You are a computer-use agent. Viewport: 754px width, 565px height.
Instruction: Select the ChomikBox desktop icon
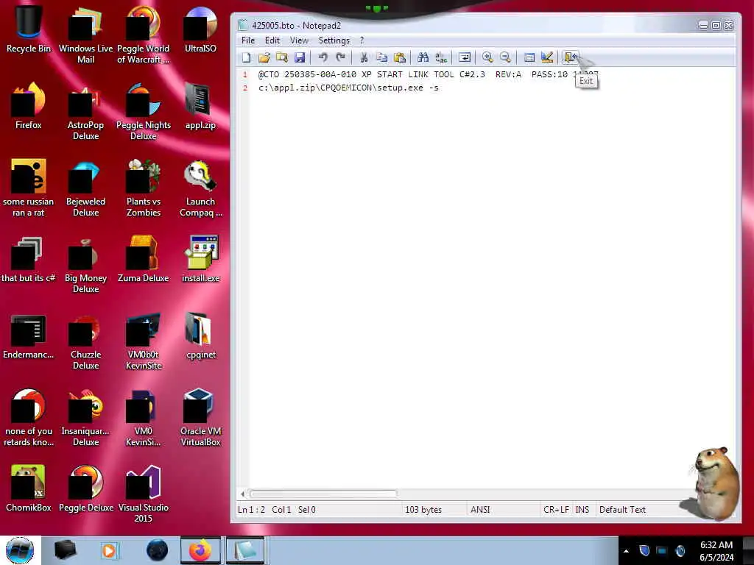29,488
